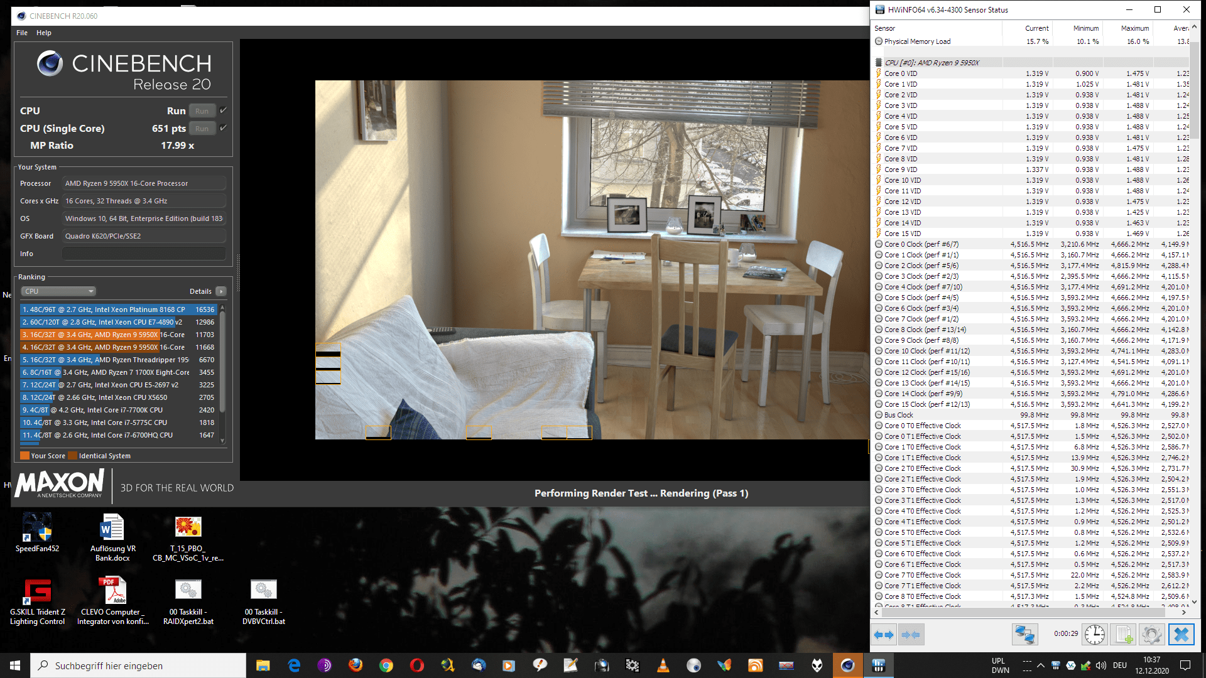1206x678 pixels.
Task: Click HWiNFO log file plus icon
Action: tap(1124, 635)
